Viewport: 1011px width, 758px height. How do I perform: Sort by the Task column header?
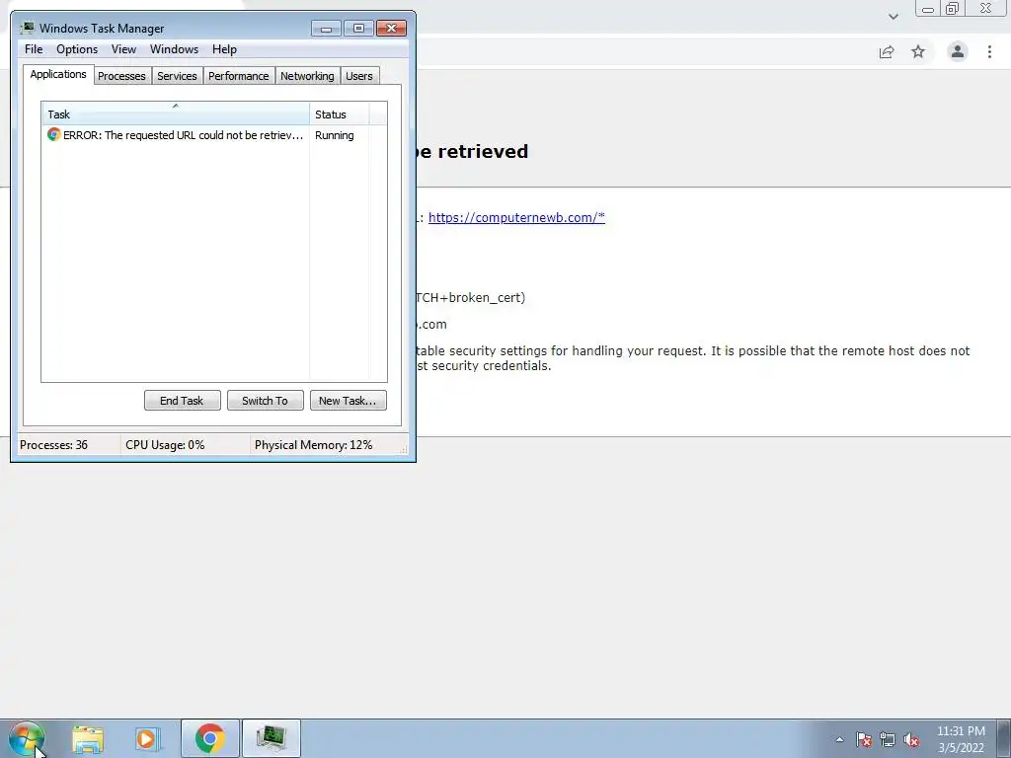pyautogui.click(x=176, y=114)
